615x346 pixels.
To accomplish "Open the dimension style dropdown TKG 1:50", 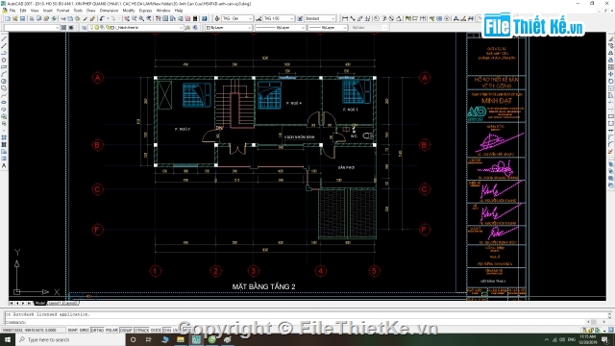I will point(279,18).
